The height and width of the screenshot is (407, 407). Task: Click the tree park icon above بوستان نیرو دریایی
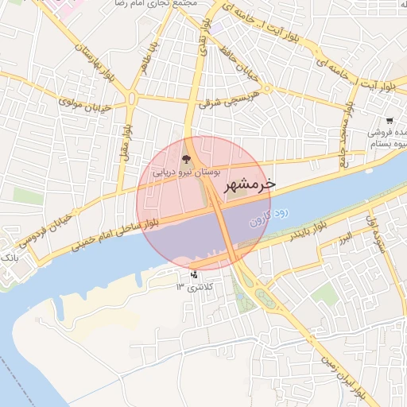tap(187, 159)
